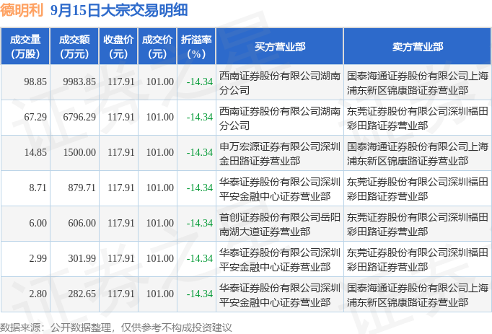
Task: Click the 卖方营业部 column header
Action: [x=418, y=47]
